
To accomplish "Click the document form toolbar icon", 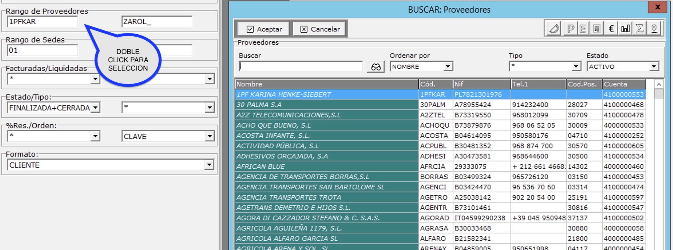I will (597, 29).
